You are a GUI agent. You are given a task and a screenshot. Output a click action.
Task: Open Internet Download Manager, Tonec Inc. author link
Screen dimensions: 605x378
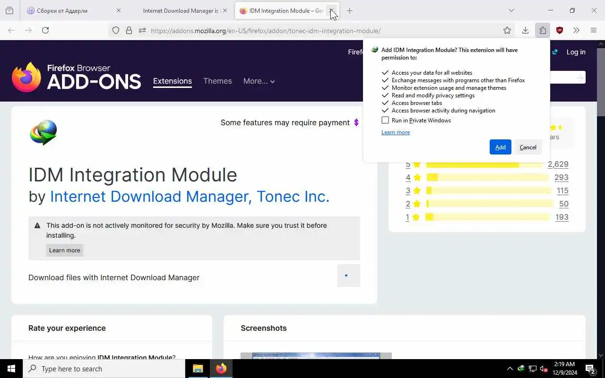click(190, 197)
